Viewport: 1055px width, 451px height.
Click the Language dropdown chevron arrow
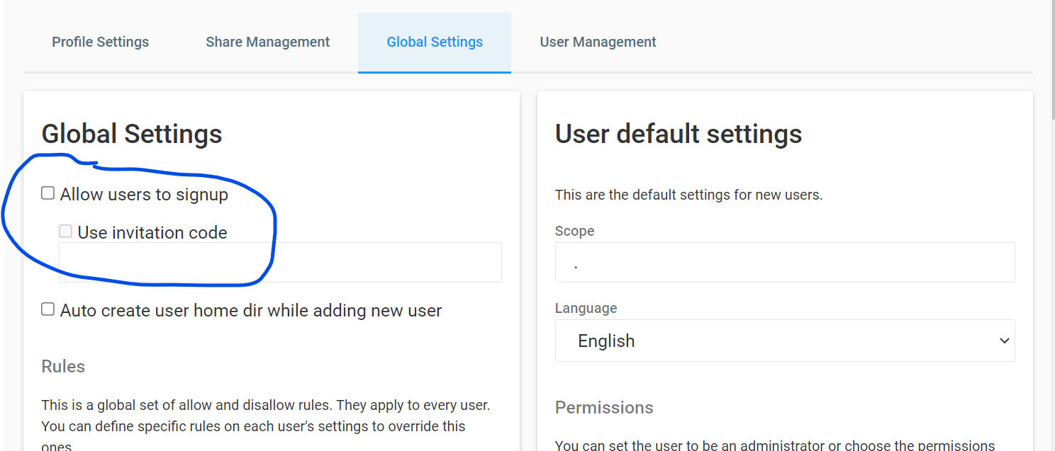tap(1004, 341)
